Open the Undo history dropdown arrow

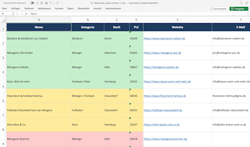(54, 3)
